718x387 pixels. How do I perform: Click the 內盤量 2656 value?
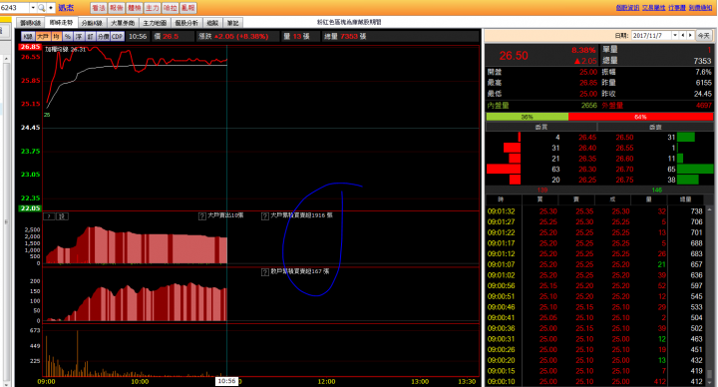click(589, 106)
